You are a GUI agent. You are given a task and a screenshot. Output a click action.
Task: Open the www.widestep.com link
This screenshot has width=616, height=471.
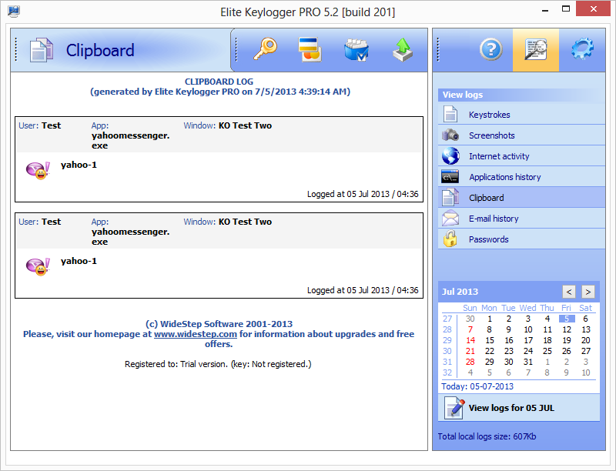(196, 334)
